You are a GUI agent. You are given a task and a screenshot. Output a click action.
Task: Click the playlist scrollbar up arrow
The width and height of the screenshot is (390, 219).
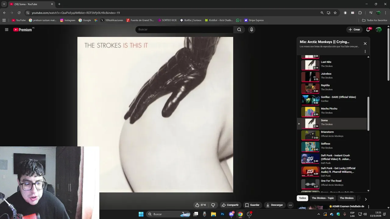coord(368,57)
